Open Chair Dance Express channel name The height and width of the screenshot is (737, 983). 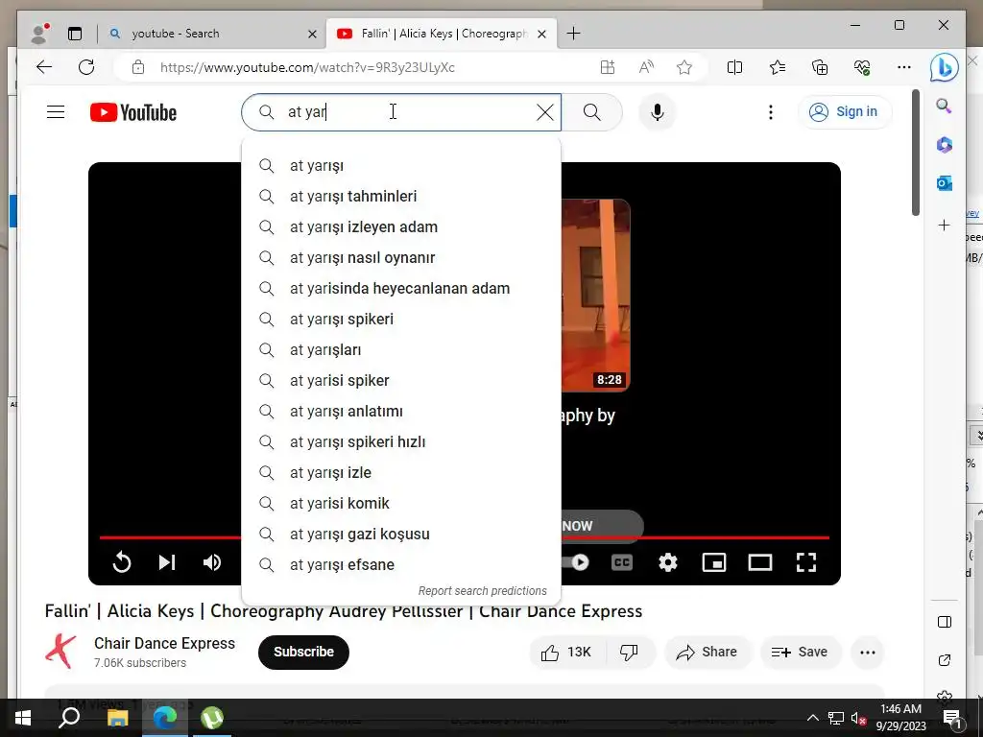click(x=164, y=644)
